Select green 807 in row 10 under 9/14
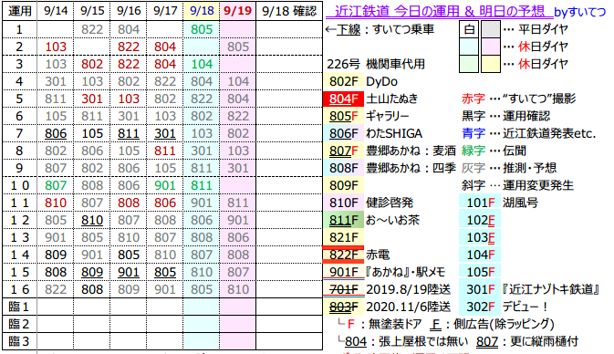614x354 pixels. [56, 185]
